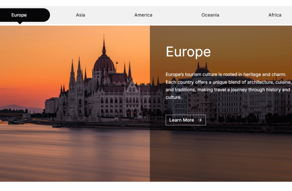Select the active Europe tab
The image size is (292, 191).
pyautogui.click(x=19, y=15)
